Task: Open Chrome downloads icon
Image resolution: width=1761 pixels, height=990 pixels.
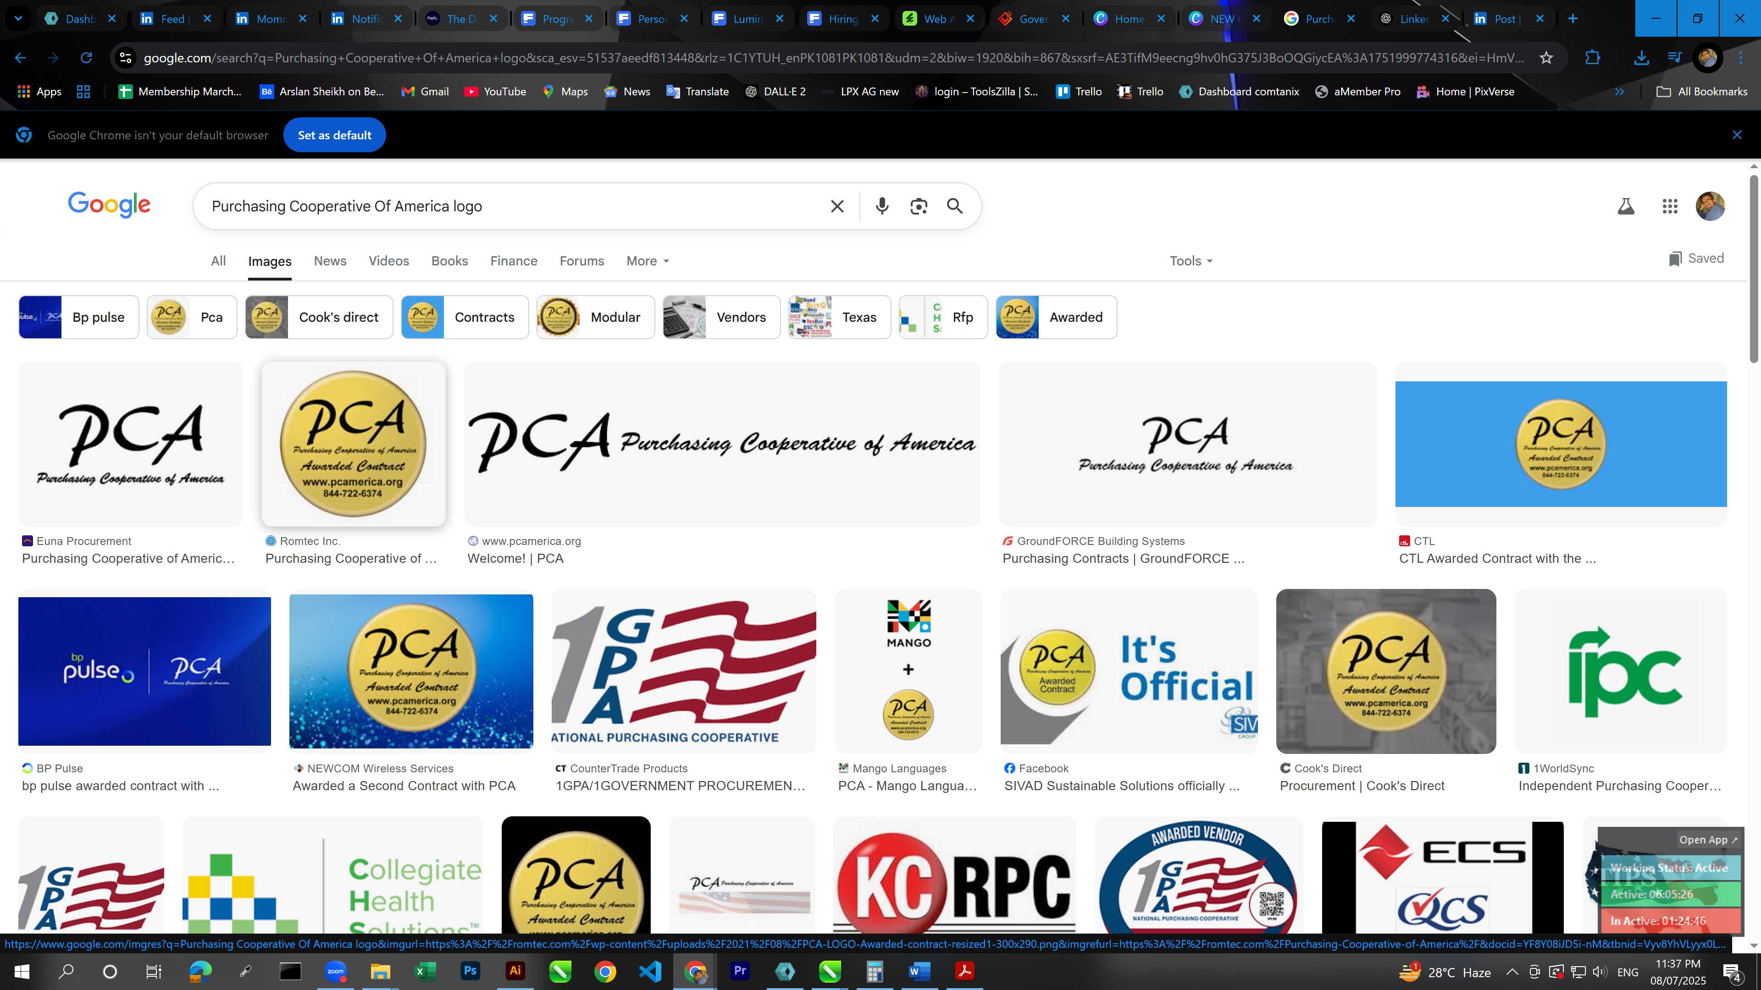Action: (x=1641, y=58)
